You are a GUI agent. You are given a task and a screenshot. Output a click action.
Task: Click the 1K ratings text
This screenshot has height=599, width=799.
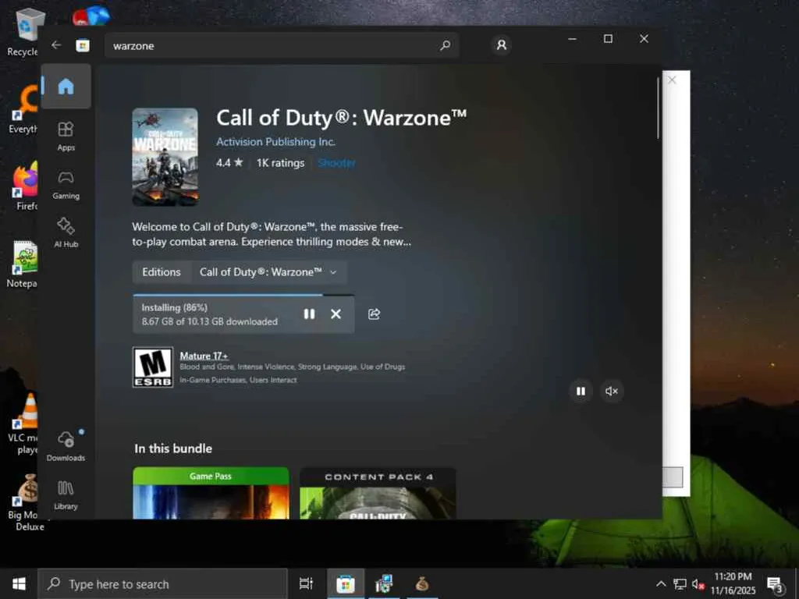[280, 163]
